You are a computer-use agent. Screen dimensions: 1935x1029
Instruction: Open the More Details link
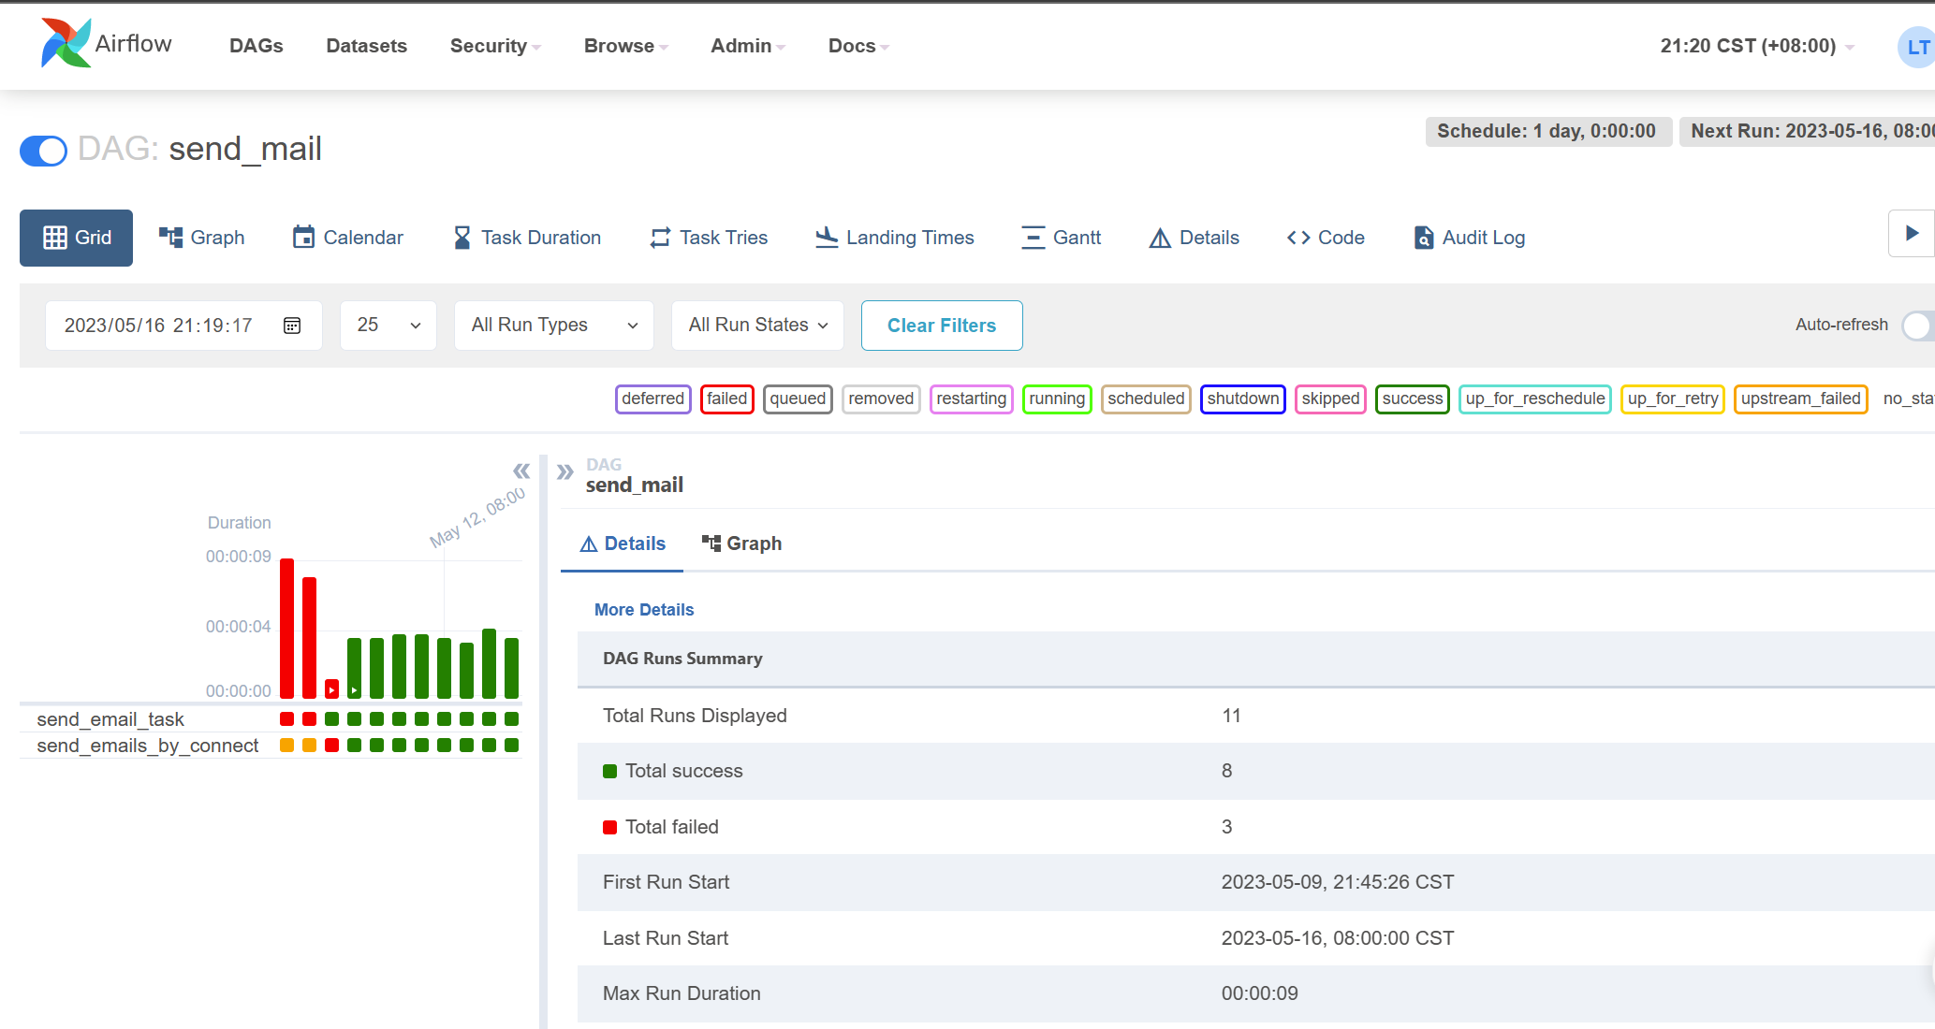pyautogui.click(x=644, y=610)
